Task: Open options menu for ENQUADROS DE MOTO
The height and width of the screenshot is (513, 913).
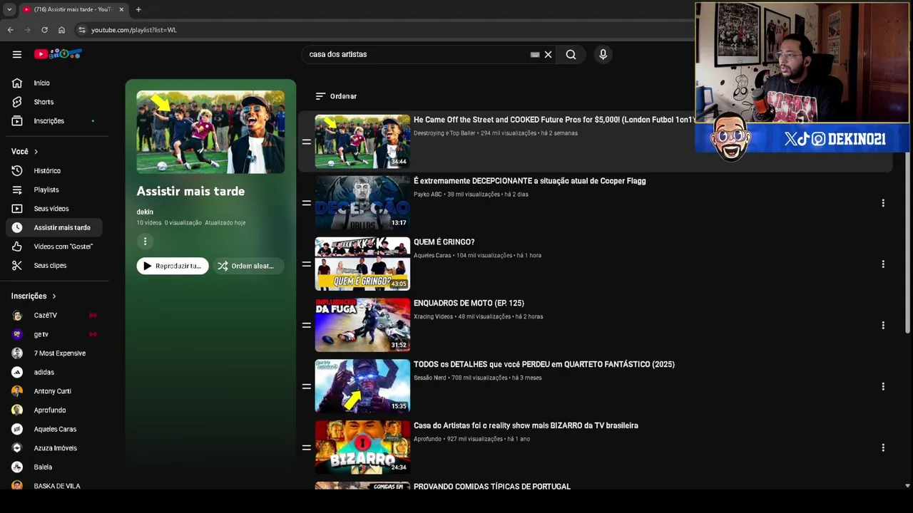Action: click(x=883, y=326)
